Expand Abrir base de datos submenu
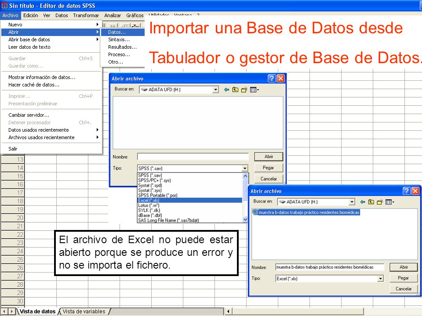This screenshot has height=316, width=422. 51,39
